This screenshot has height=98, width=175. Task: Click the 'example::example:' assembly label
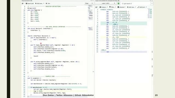coord(107,10)
